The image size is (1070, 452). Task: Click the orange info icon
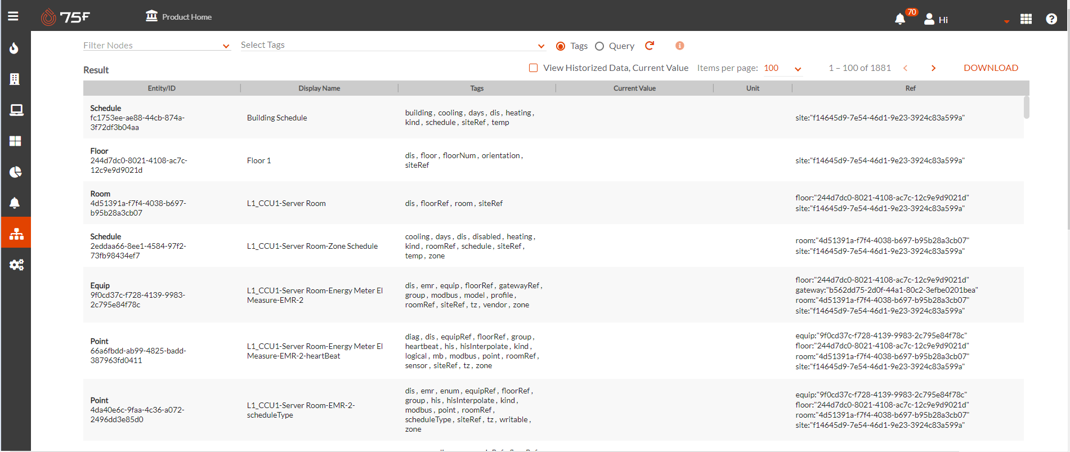coord(680,46)
